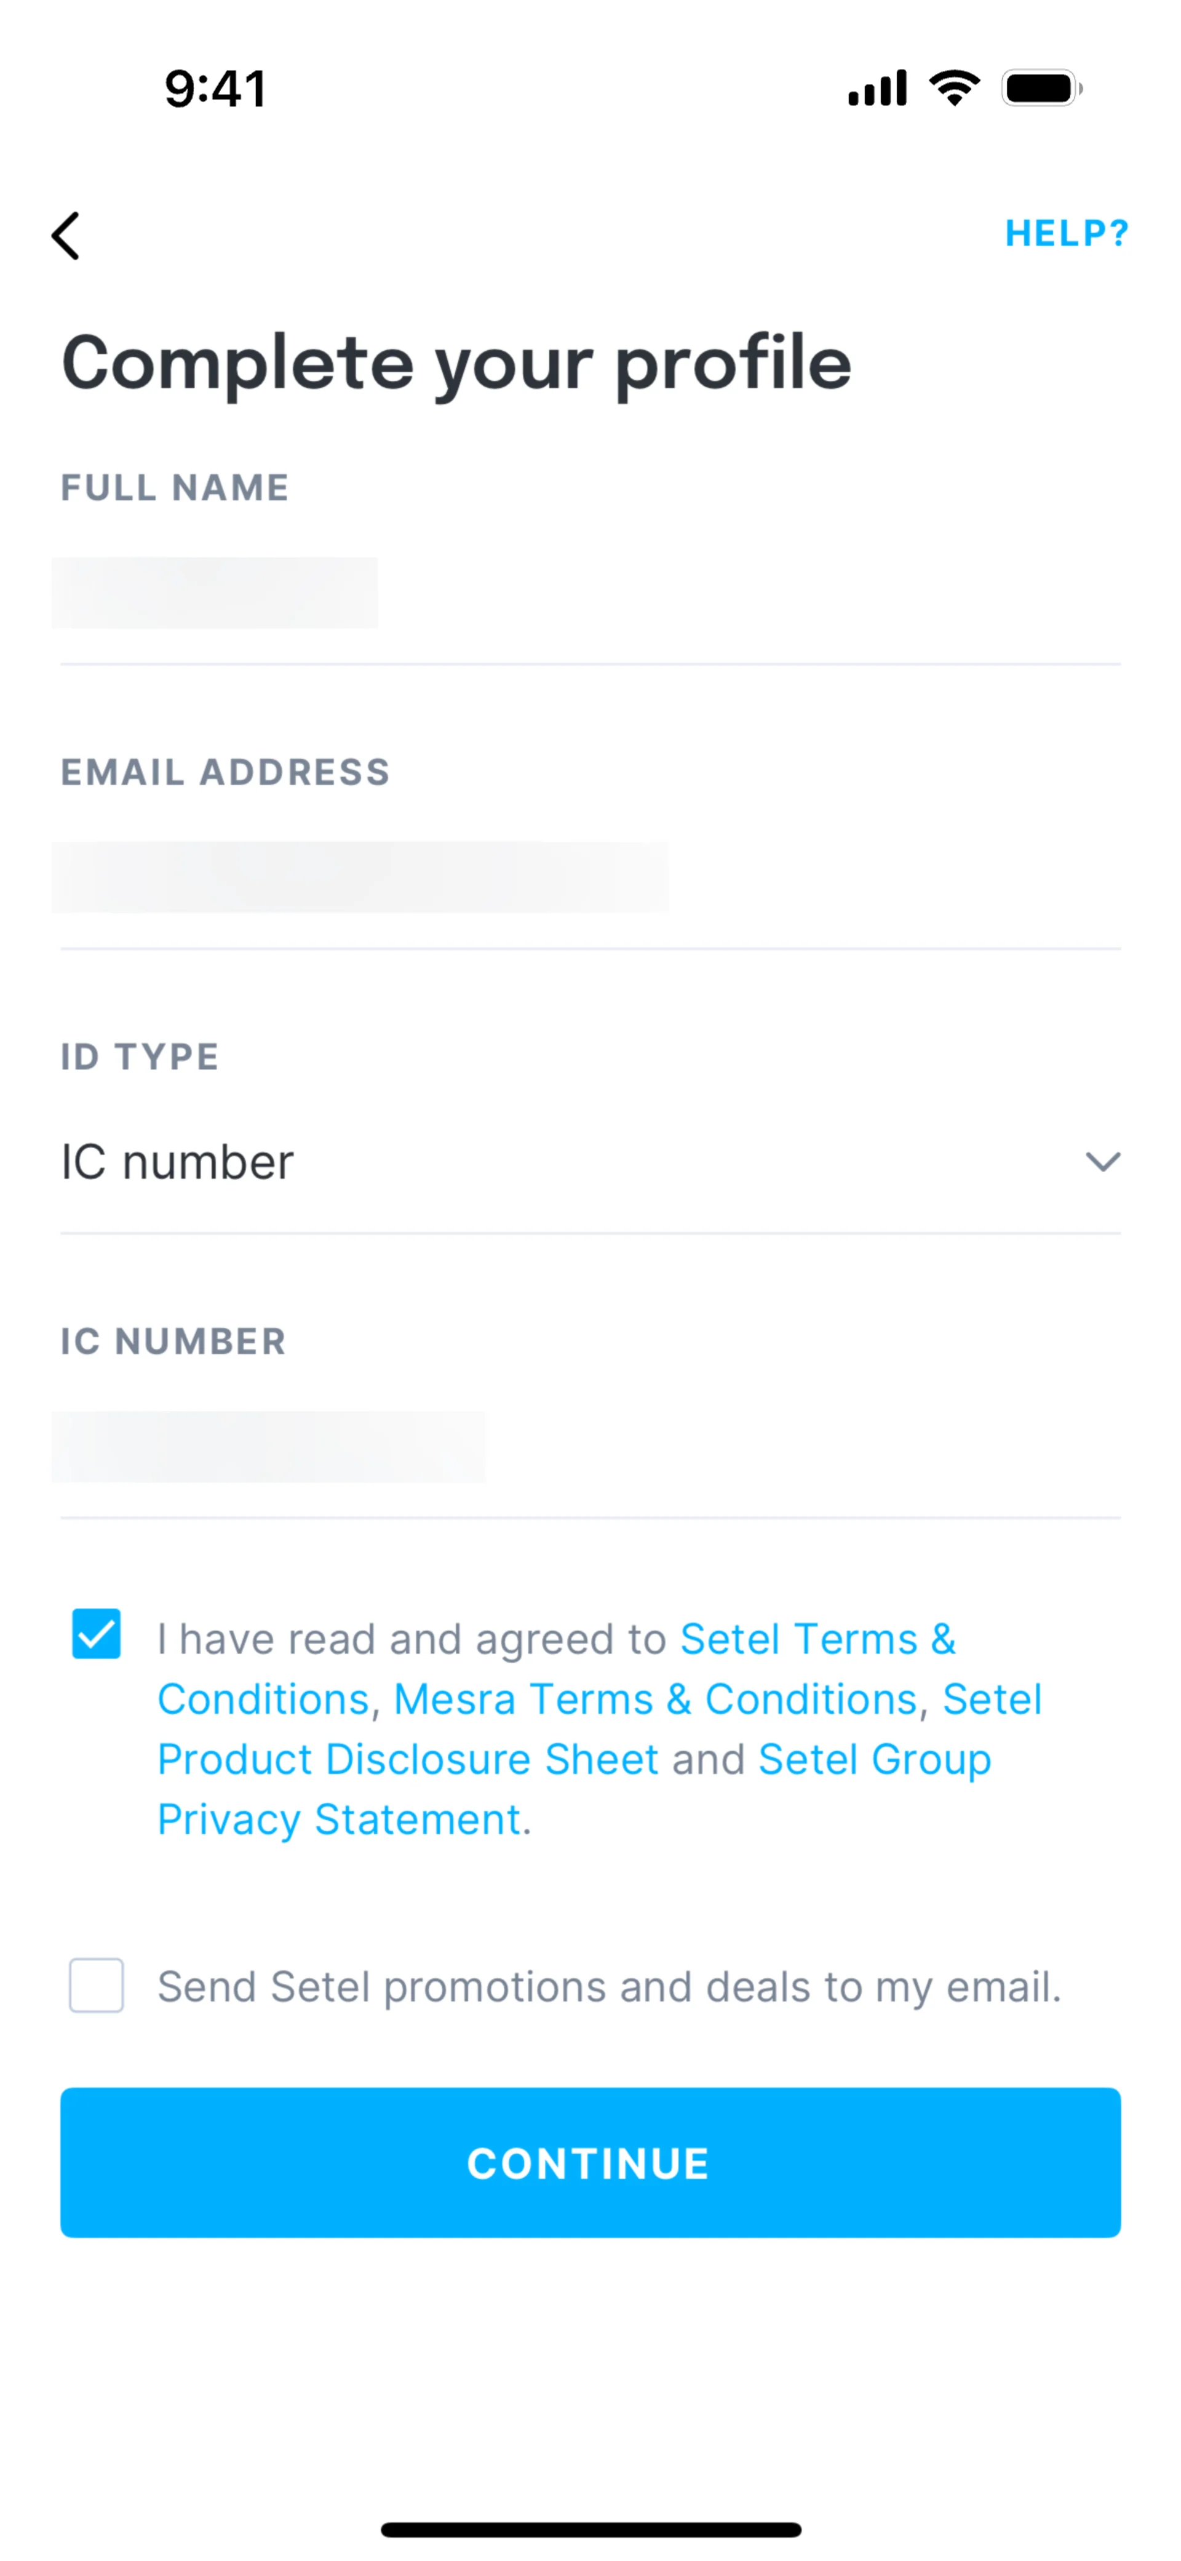Screen dimensions: 1181x2561
Task: Tap the 9:41 status bar clock
Action: pyautogui.click(x=215, y=89)
